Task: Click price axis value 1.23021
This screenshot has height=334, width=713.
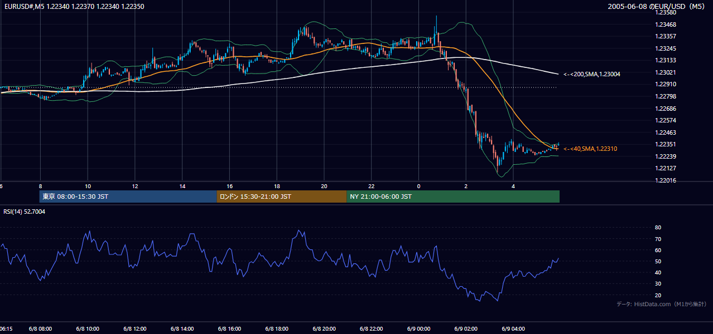Action: click(666, 72)
